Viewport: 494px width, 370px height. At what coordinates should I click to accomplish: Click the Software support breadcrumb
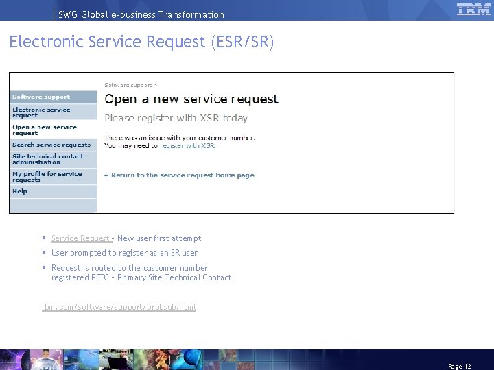click(x=128, y=85)
